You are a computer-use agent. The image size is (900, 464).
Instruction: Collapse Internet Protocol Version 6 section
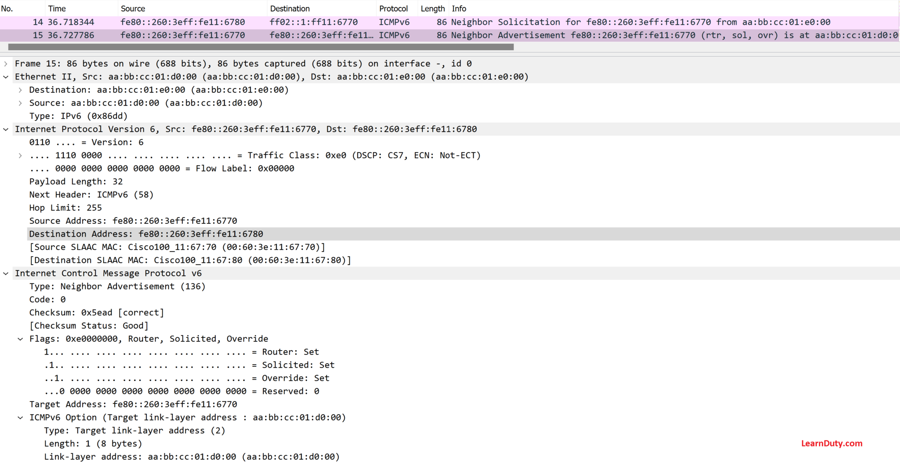tap(6, 129)
